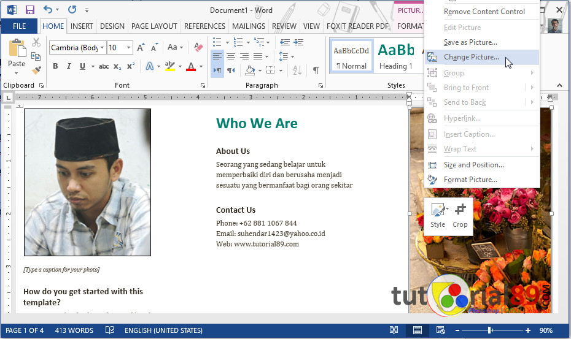Click the Increase Indent icon
The width and height of the screenshot is (571, 339).
(298, 42)
